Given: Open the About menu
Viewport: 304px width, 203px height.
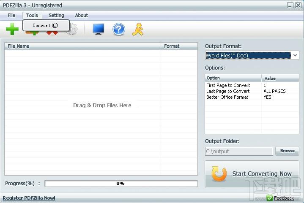Looking at the screenshot, I should click(x=82, y=15).
